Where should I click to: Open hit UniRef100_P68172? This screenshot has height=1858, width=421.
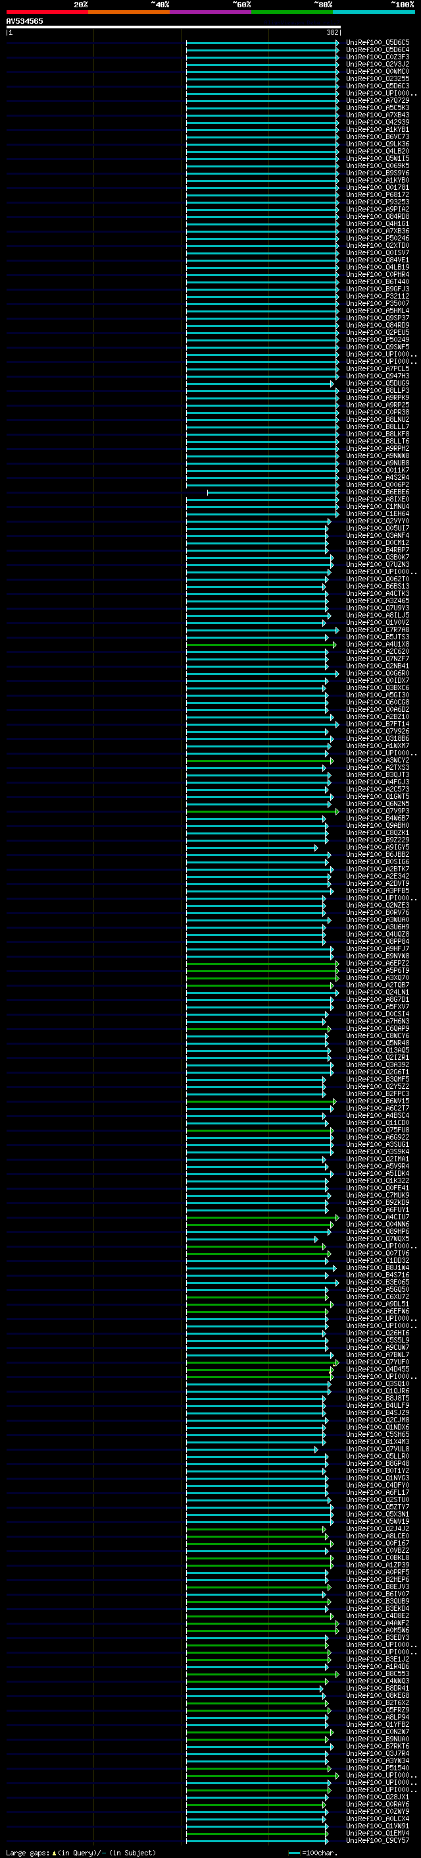[378, 194]
